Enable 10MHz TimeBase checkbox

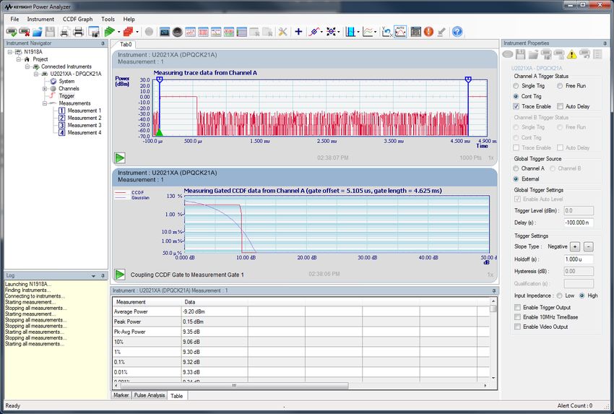pos(518,317)
